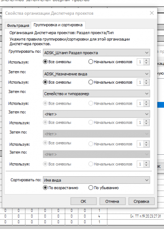This screenshot has width=164, height=229.
Task: Switch to the Фильтрация tab
Action: pyautogui.click(x=18, y=25)
